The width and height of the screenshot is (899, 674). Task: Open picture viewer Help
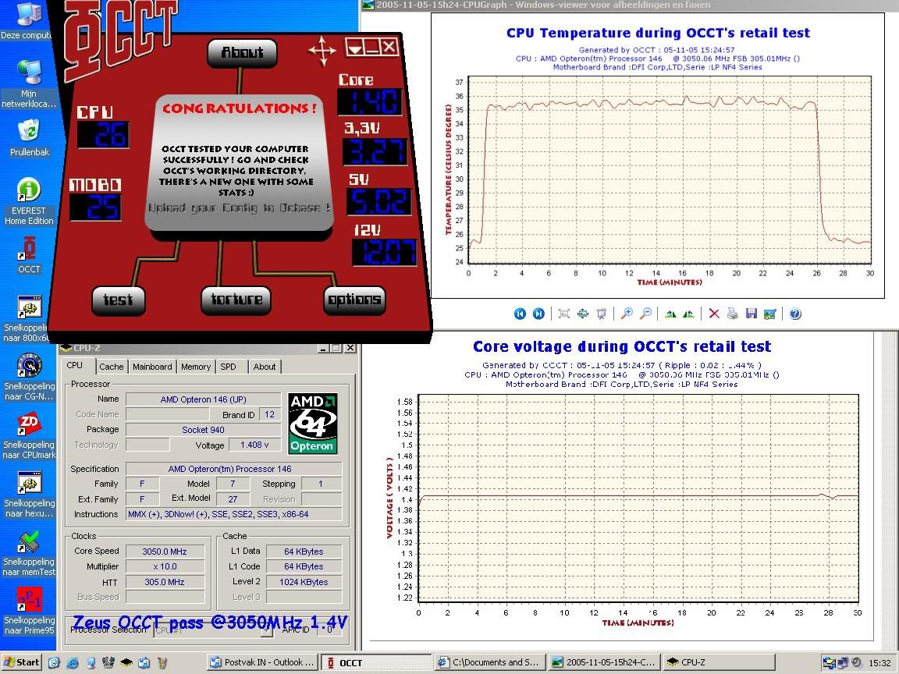[795, 314]
